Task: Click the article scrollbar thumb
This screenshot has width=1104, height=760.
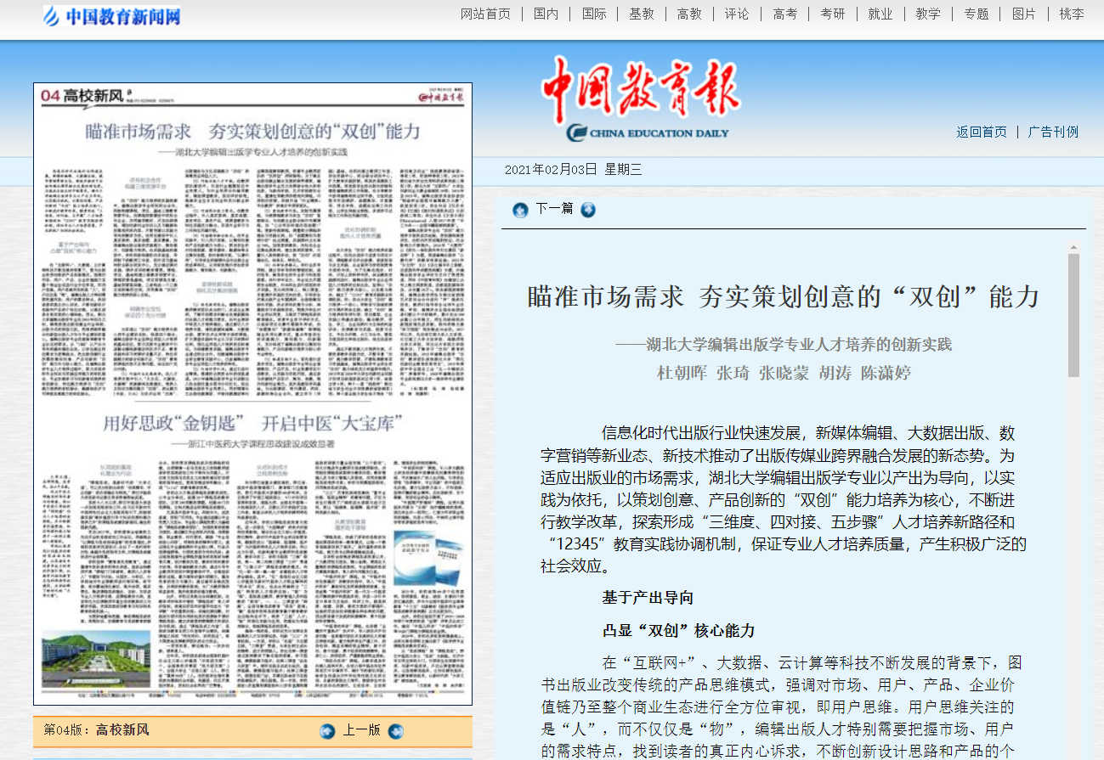Action: tap(1073, 314)
